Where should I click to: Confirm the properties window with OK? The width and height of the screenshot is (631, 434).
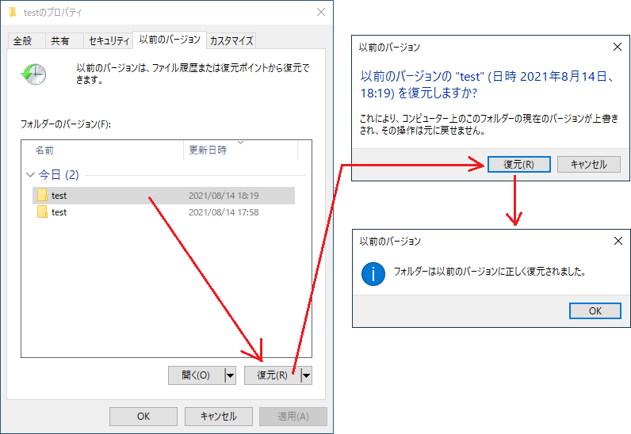tap(143, 417)
